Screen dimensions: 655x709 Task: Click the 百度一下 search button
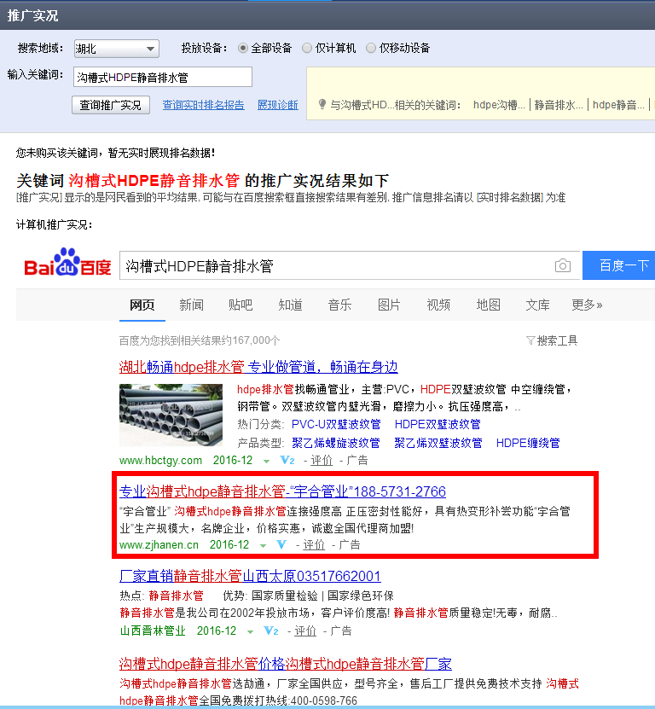pyautogui.click(x=619, y=265)
